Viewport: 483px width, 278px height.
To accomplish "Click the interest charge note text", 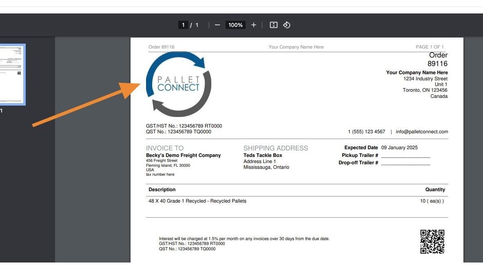I will coord(244,238).
